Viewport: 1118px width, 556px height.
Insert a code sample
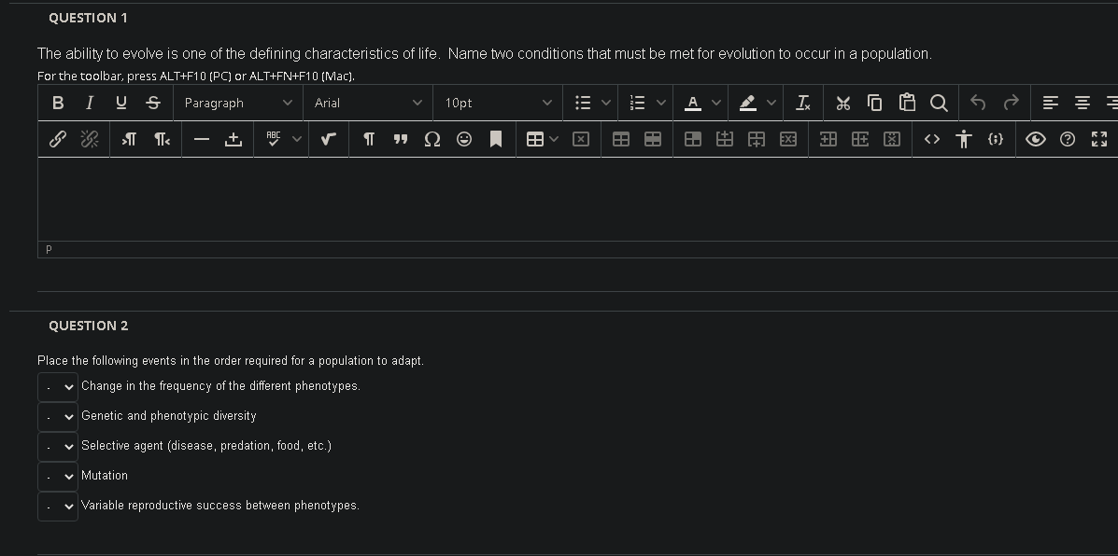(x=996, y=140)
